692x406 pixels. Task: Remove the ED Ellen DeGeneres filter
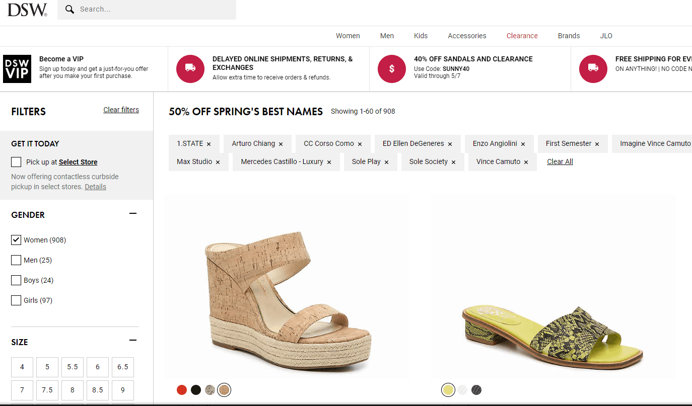(x=450, y=144)
